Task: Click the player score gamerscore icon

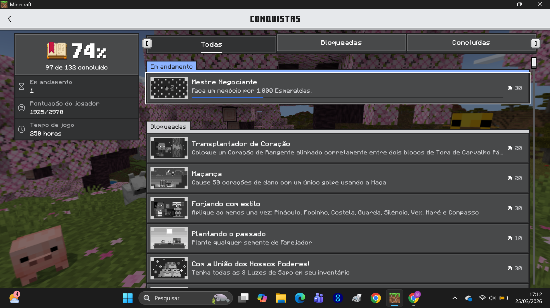Action: tap(21, 108)
